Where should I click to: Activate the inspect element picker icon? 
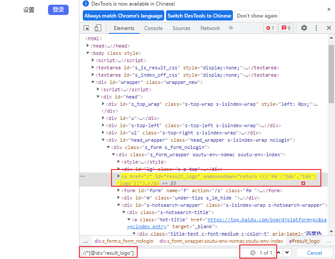point(87,28)
